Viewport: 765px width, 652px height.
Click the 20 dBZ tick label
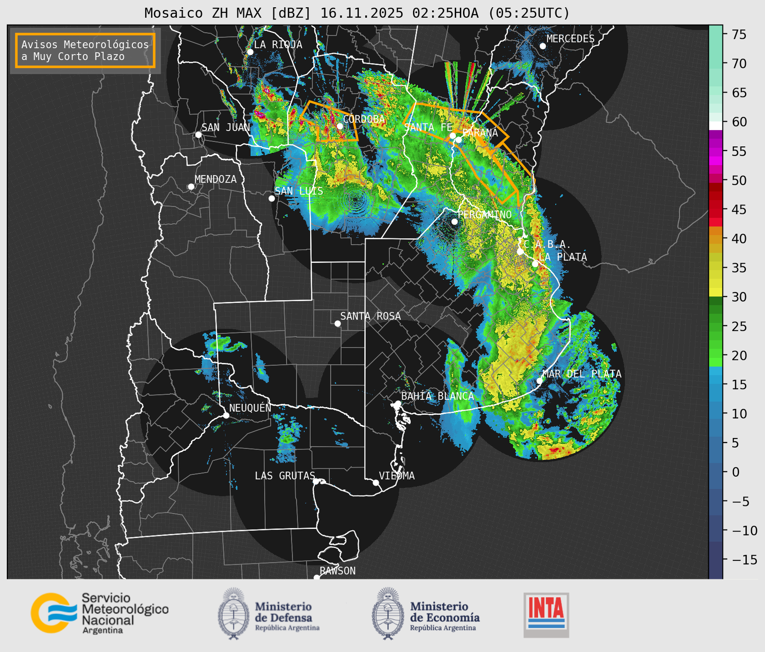[738, 355]
